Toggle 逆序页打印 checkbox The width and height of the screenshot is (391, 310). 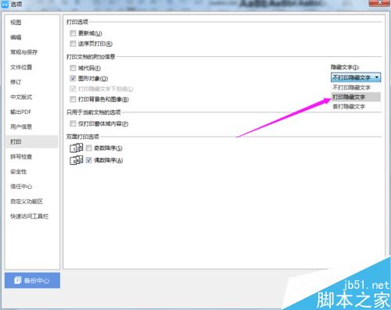tap(73, 44)
